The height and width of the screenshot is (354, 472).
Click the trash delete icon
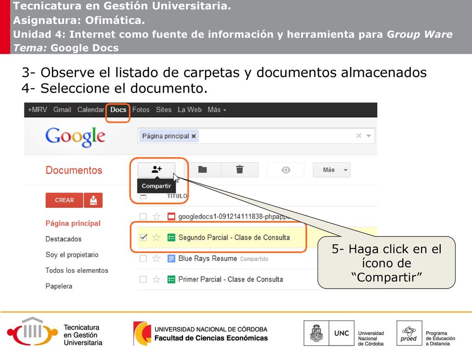click(240, 170)
